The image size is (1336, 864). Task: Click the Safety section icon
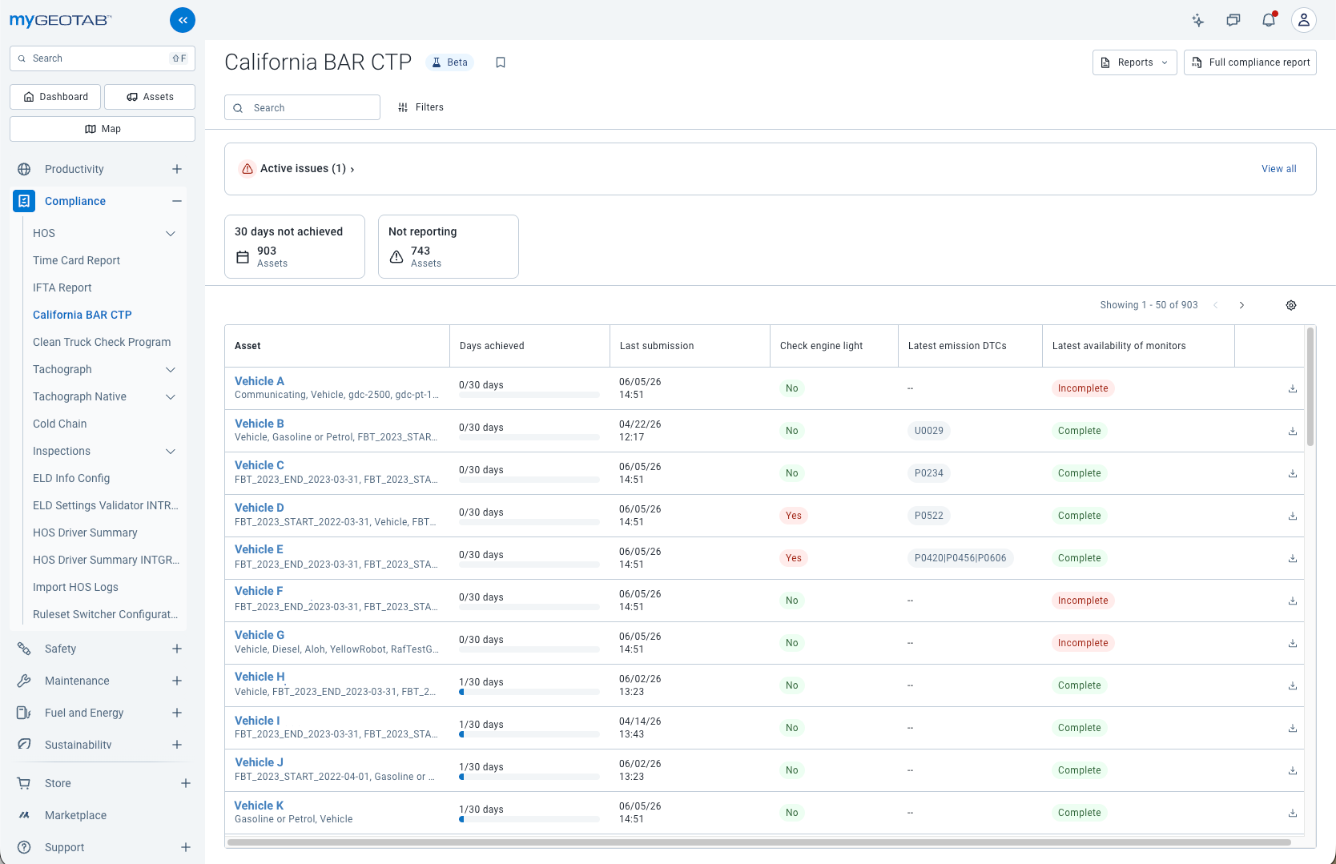coord(24,649)
